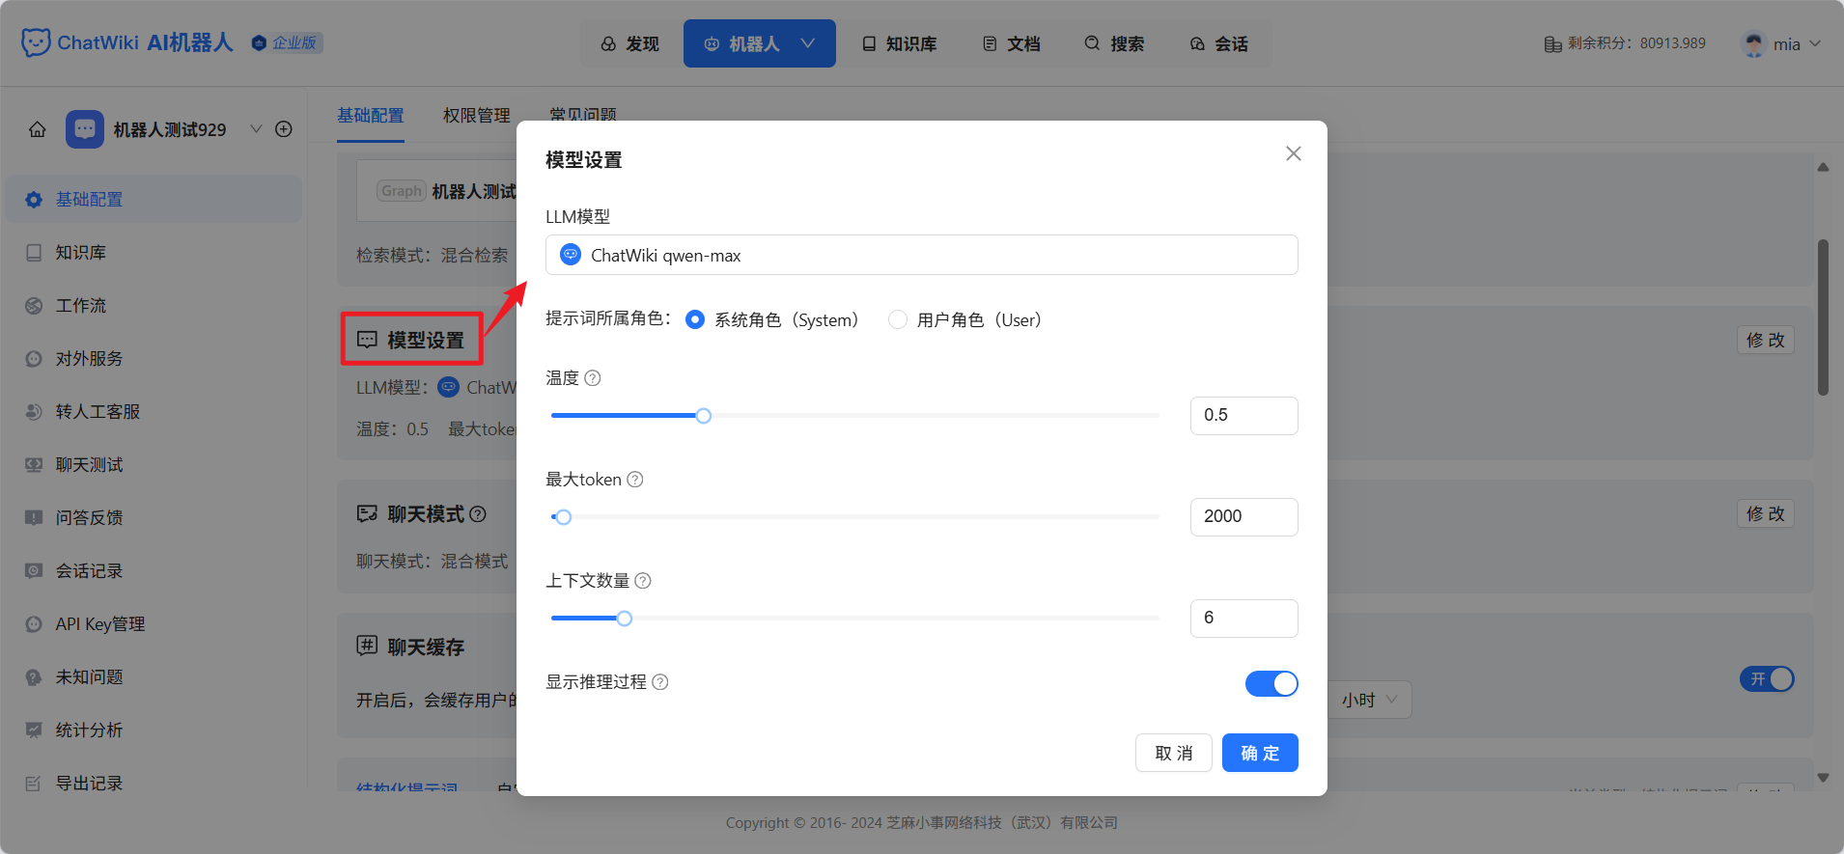Screen dimensions: 1844x854
Task: Open help for 温度 setting
Action: (x=593, y=378)
